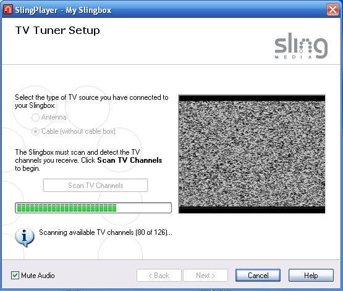This screenshot has height=291, width=343.
Task: Advance with the Next button
Action: click(x=205, y=276)
